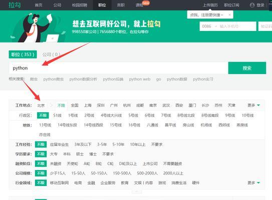Close the 点我，注册更快捷 tooltip
The width and height of the screenshot is (272, 200).
pyautogui.click(x=229, y=15)
